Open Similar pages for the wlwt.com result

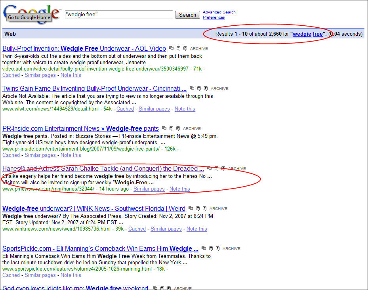pos(154,109)
